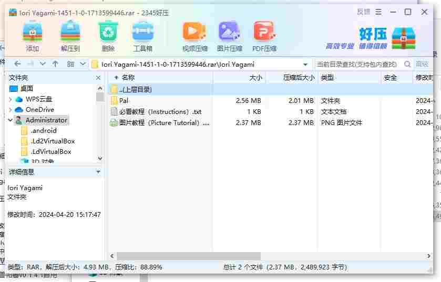This screenshot has height=282, width=441.
Task: Collapse the 详细信息 details panel
Action: pos(98,172)
